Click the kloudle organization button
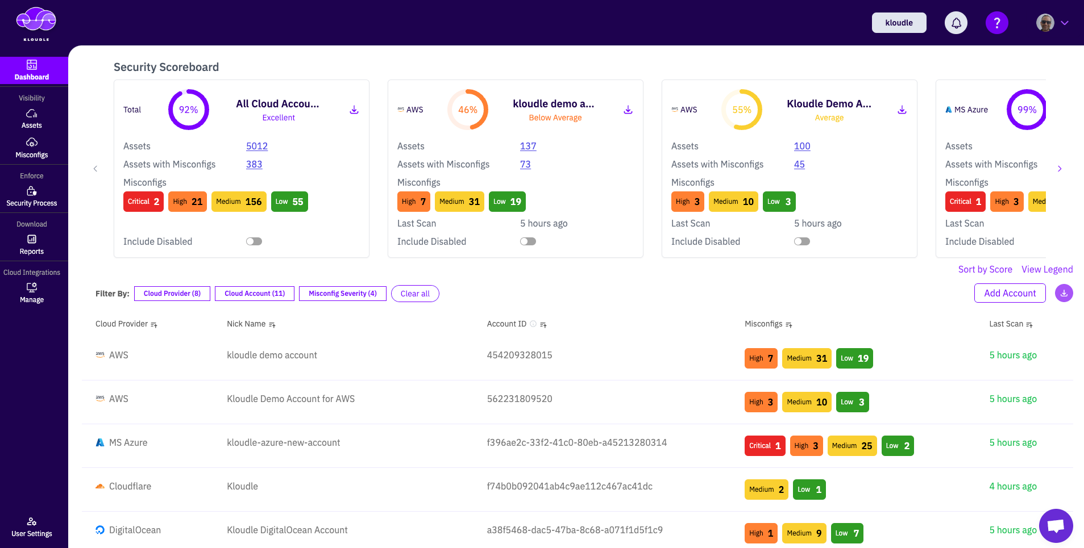The height and width of the screenshot is (548, 1084). [x=899, y=23]
